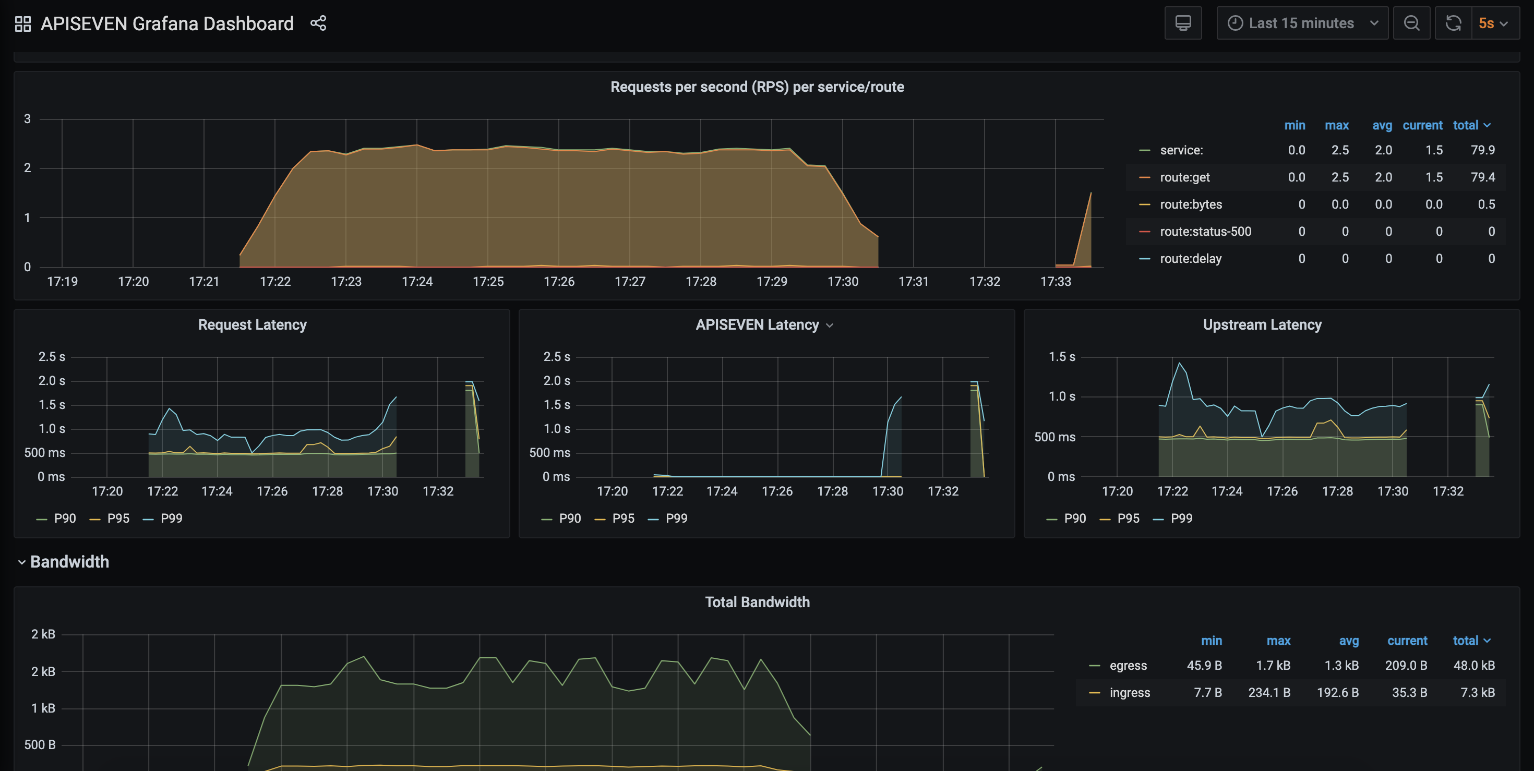Open the Total Bandwidth panel title

[758, 602]
